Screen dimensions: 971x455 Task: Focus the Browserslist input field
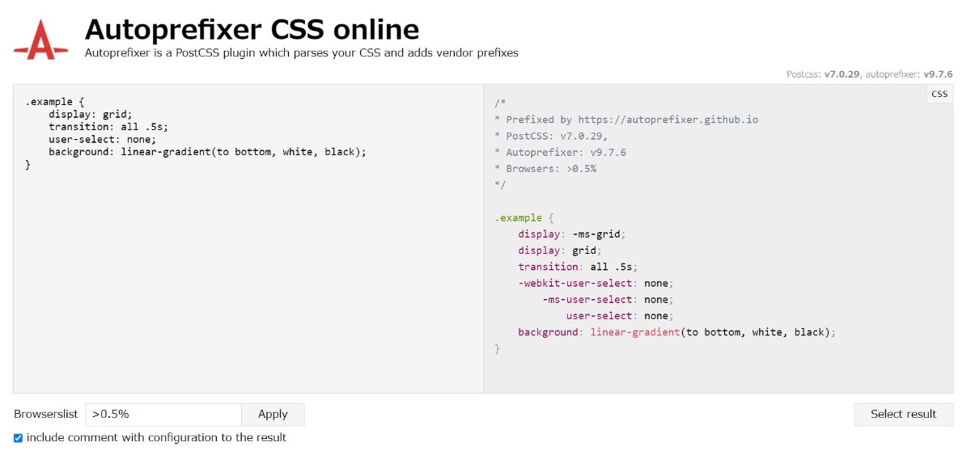[163, 414]
